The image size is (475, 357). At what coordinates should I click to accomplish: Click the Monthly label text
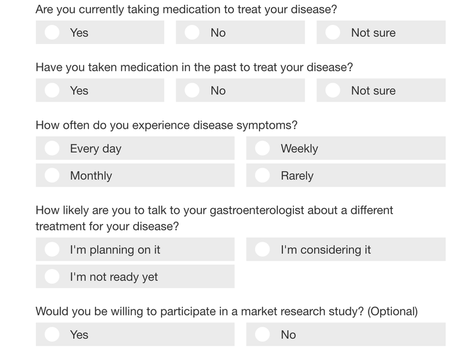pos(91,176)
